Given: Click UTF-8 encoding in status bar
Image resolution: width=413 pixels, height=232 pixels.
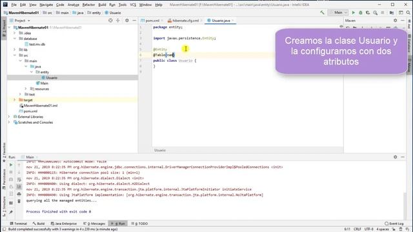Looking at the screenshot, I should click(368, 229).
